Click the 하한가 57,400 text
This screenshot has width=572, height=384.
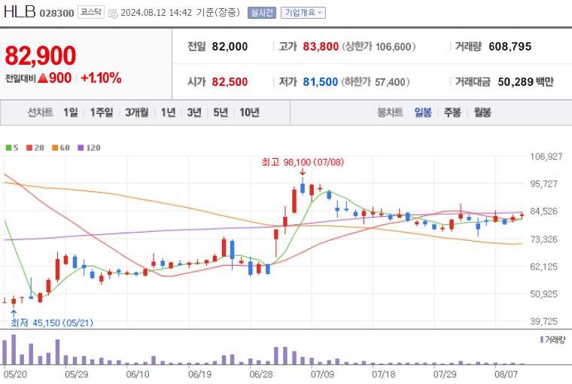(x=376, y=82)
